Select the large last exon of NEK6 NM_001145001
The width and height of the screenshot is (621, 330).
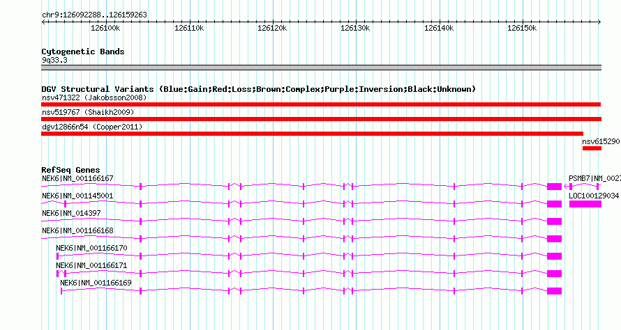tap(555, 204)
